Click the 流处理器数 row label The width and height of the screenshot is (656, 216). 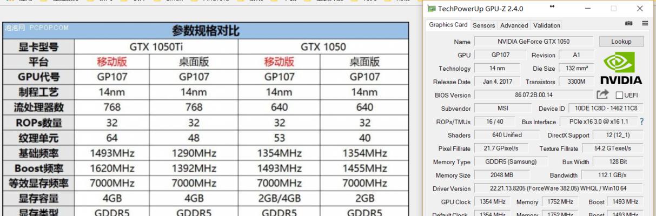point(38,107)
